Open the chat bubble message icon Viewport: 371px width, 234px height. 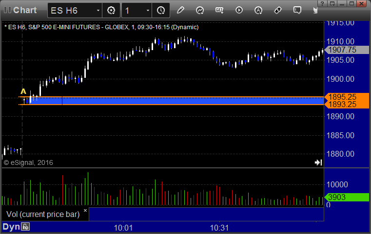297,10
